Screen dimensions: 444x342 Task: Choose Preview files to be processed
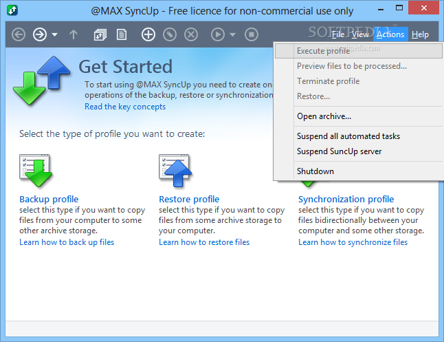tap(359, 66)
